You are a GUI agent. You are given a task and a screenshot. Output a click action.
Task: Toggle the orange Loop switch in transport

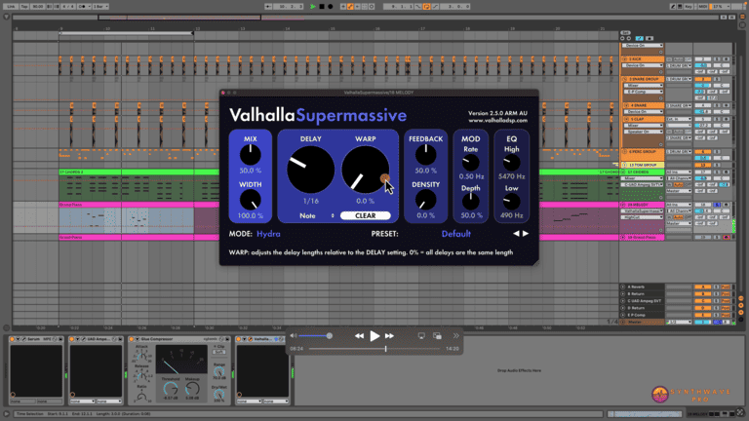pyautogui.click(x=426, y=7)
